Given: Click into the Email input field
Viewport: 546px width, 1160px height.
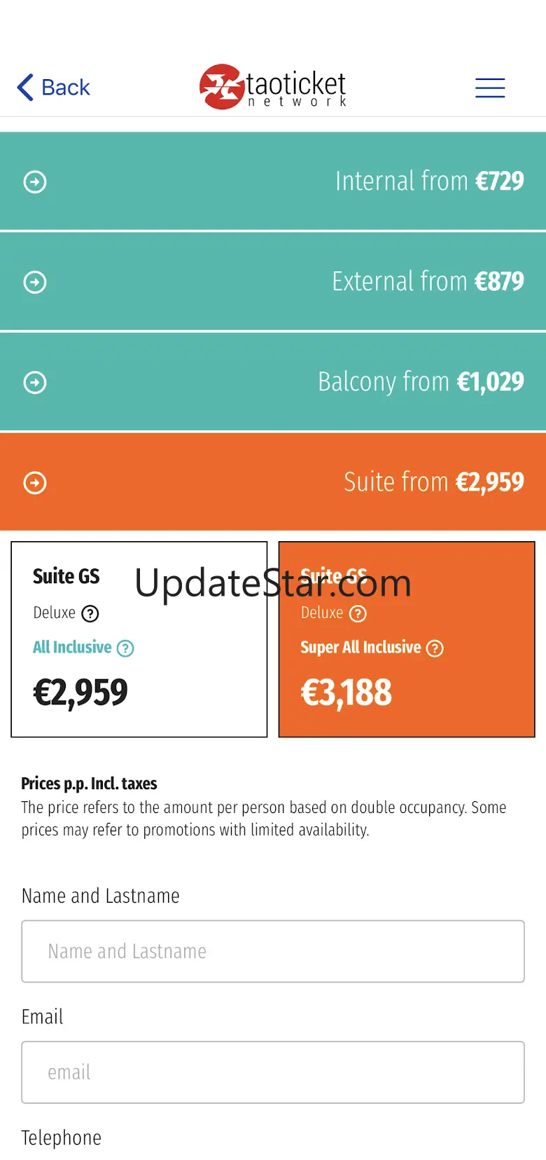Looking at the screenshot, I should 273,1072.
